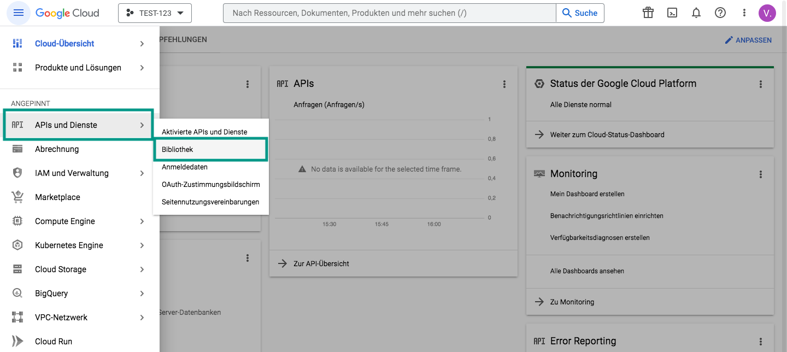The height and width of the screenshot is (352, 787).
Task: Expand the Produkte und Lösungen chevron
Action: (142, 68)
